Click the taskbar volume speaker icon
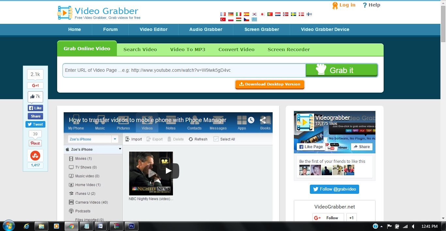Image resolution: width=446 pixels, height=231 pixels. pos(413,226)
